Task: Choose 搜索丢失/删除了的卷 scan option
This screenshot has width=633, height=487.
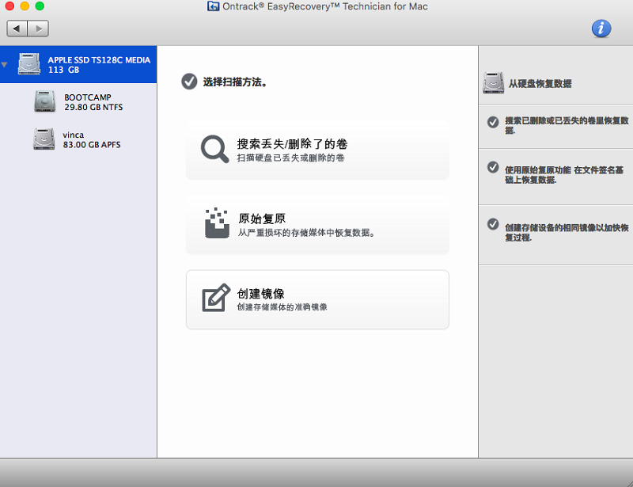Action: click(317, 150)
